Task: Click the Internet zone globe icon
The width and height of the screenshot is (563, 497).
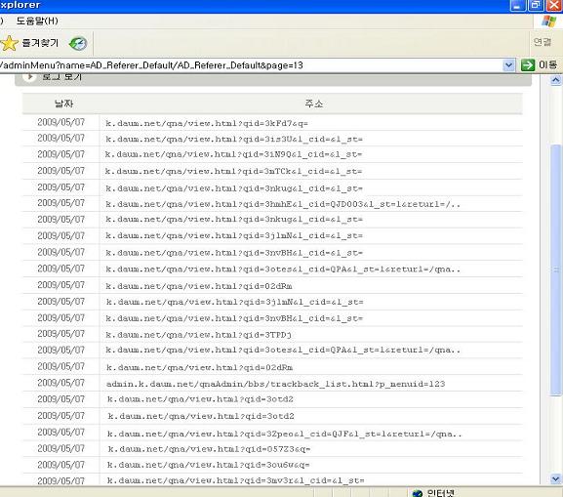Action: (x=417, y=493)
